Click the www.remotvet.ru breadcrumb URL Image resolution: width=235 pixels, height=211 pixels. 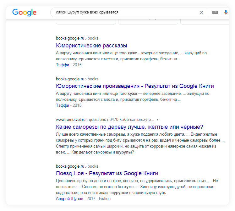[105, 120]
